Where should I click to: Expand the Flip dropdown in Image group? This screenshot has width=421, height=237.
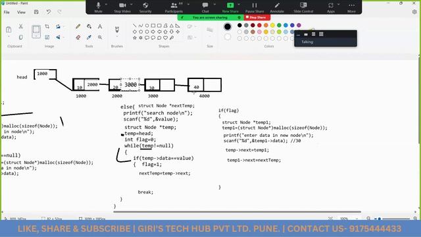tap(64, 38)
